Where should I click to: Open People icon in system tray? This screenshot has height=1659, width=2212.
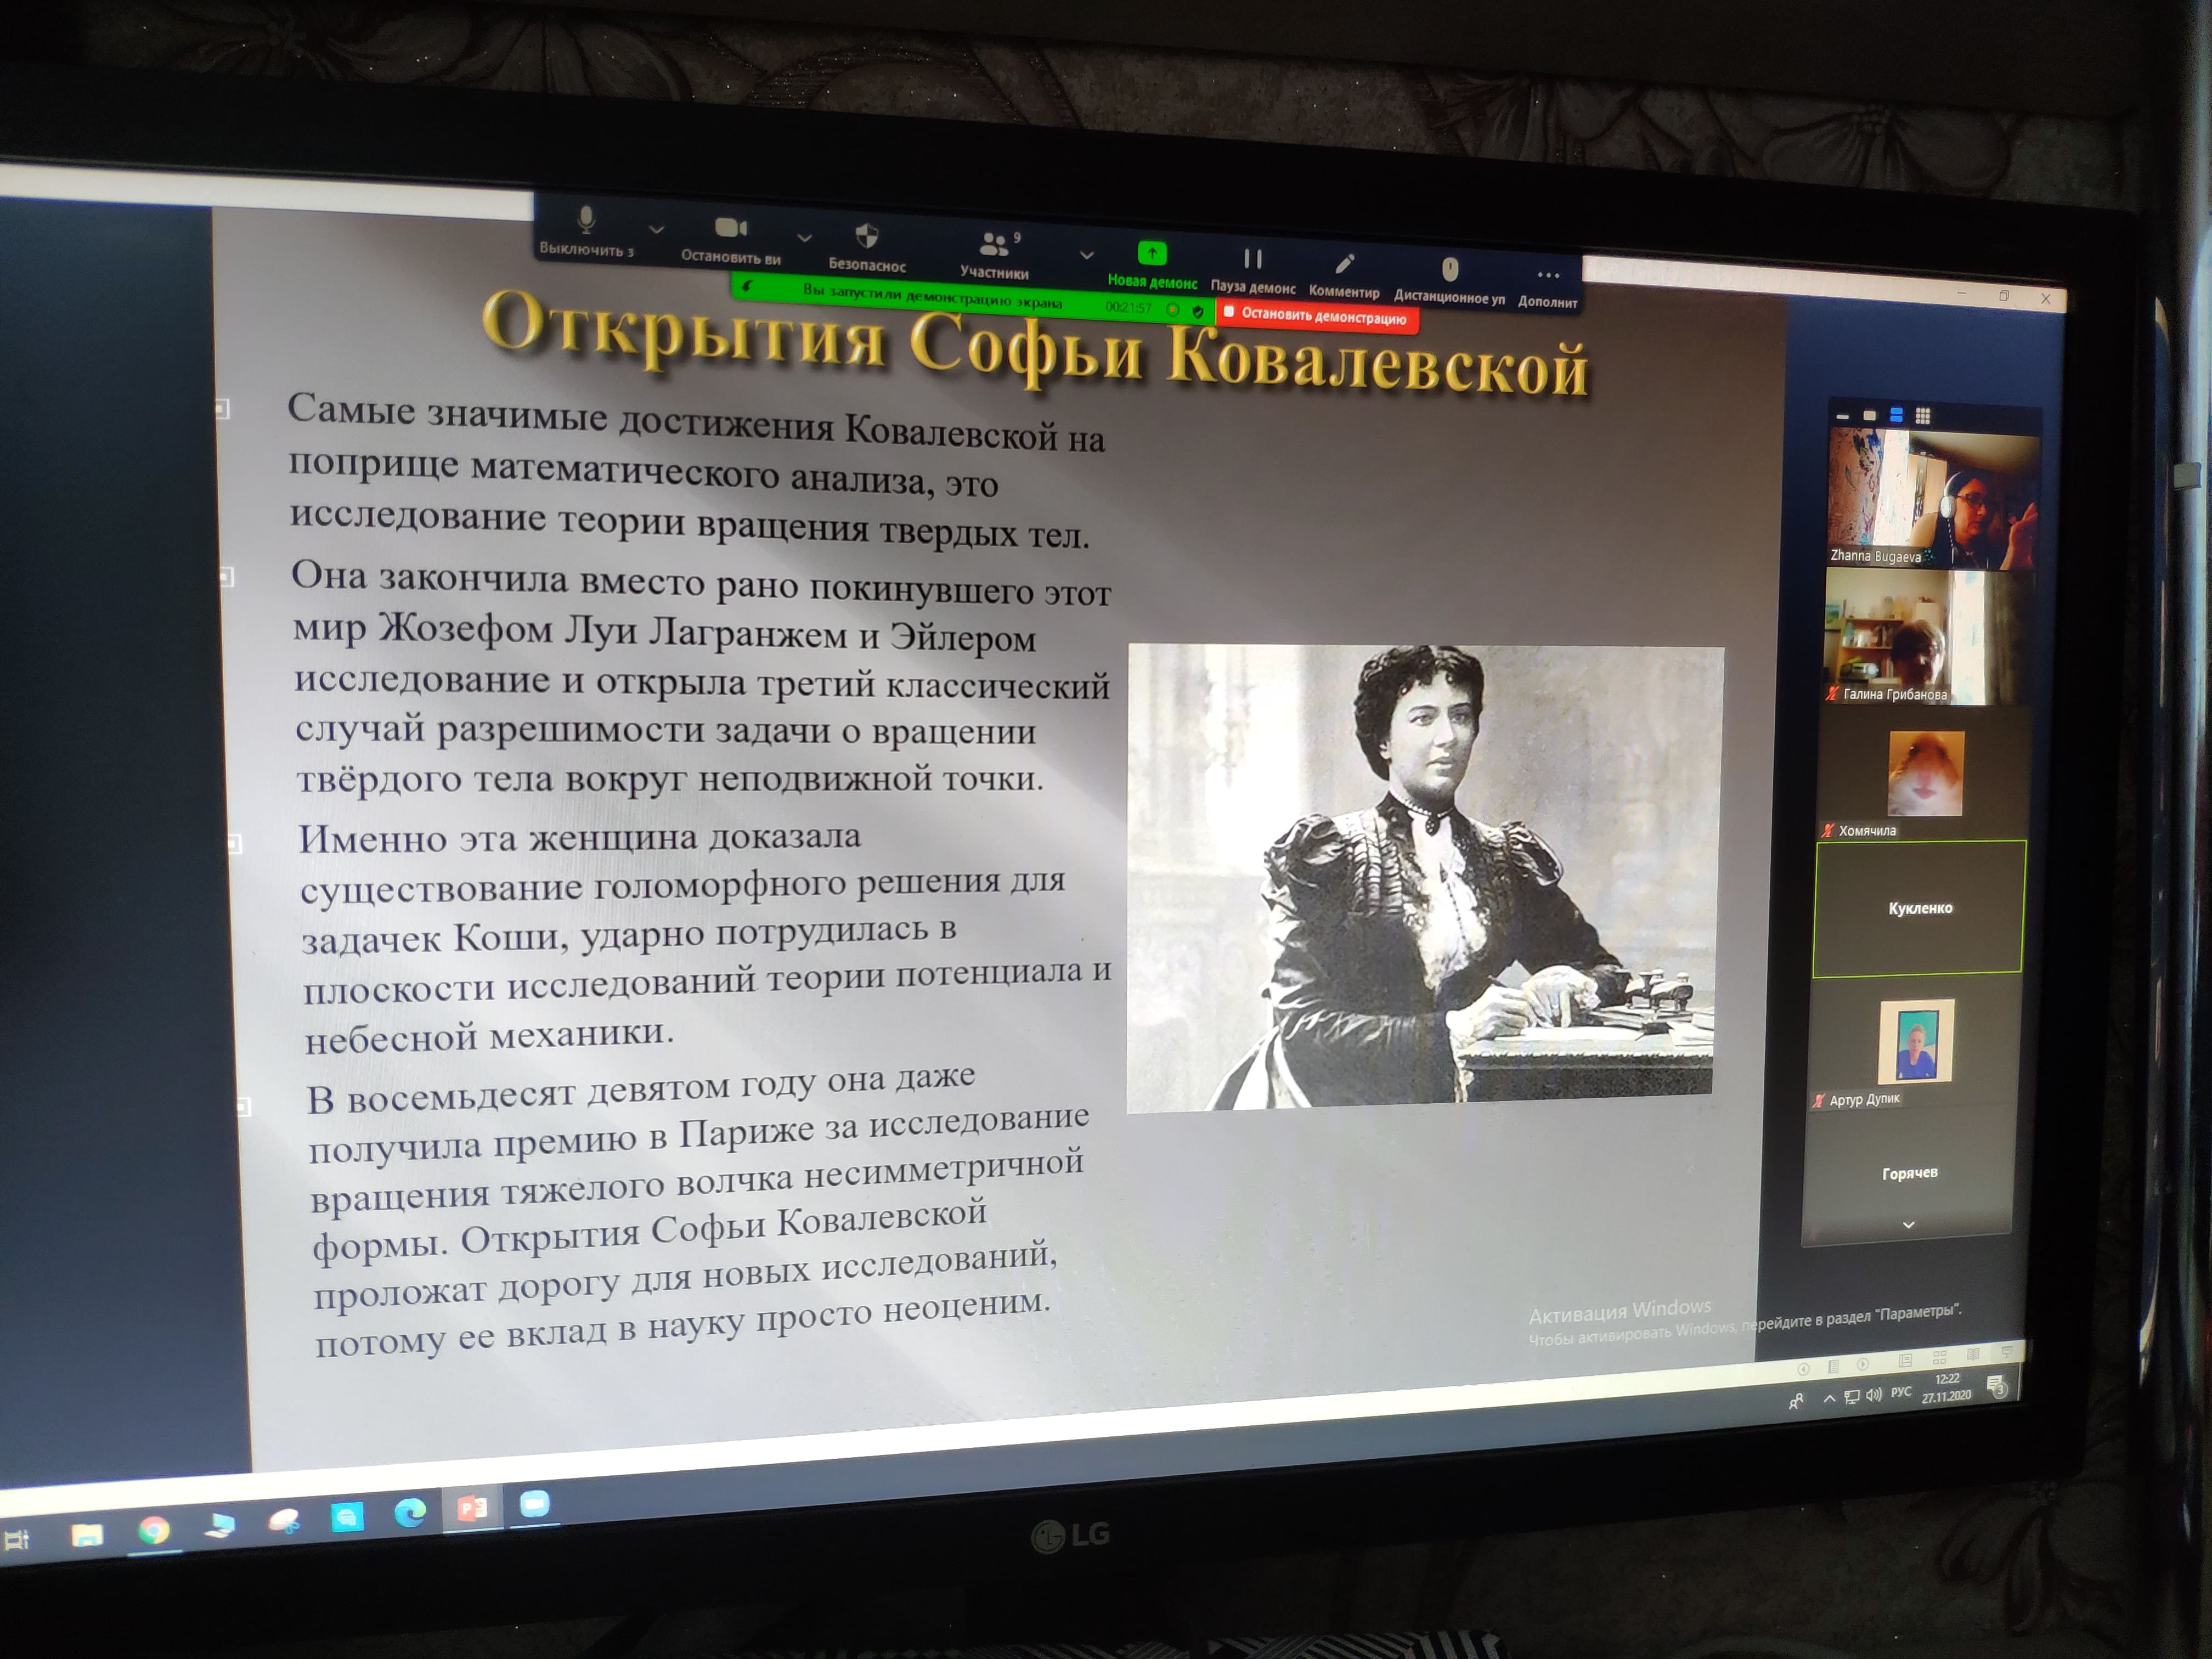1796,1401
